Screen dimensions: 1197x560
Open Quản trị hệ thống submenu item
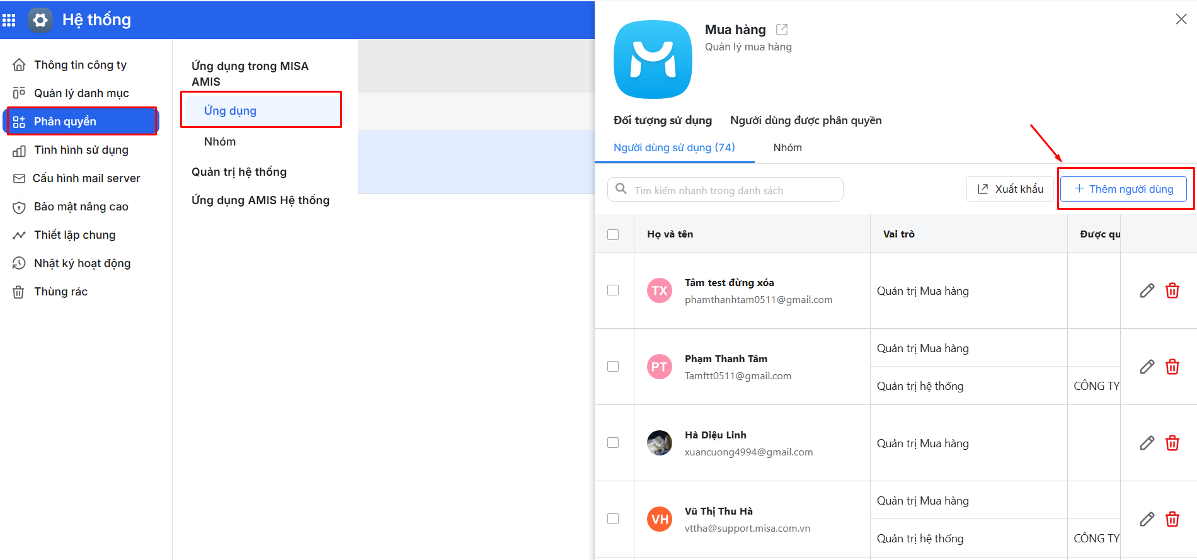pos(239,172)
